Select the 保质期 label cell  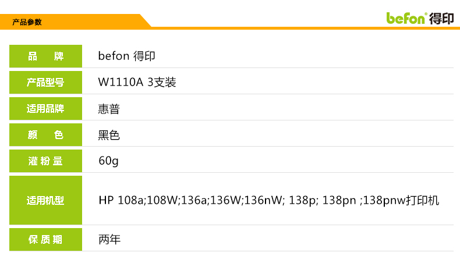(x=45, y=239)
